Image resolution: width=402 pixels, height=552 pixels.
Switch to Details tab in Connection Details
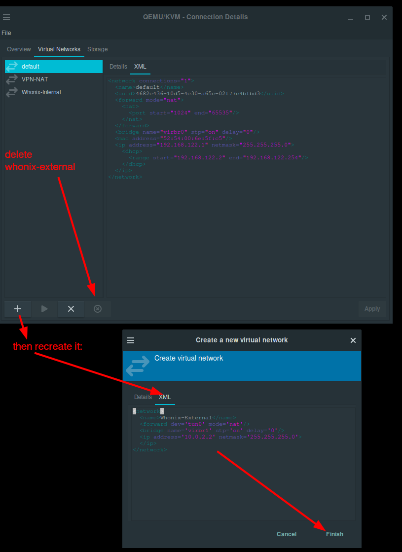coord(118,67)
